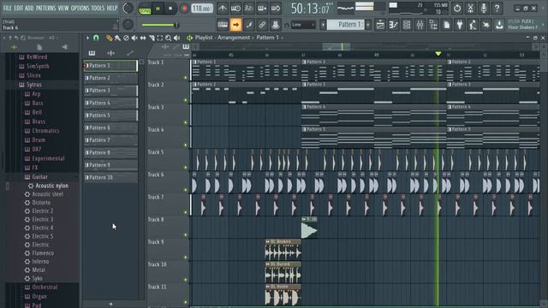548x308 pixels.
Task: Open the VIEW menu
Action: 63,8
